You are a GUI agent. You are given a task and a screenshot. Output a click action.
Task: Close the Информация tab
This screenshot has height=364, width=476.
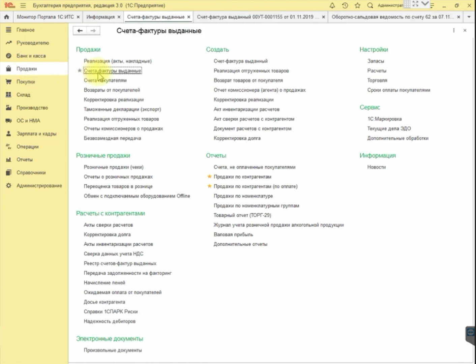point(119,17)
